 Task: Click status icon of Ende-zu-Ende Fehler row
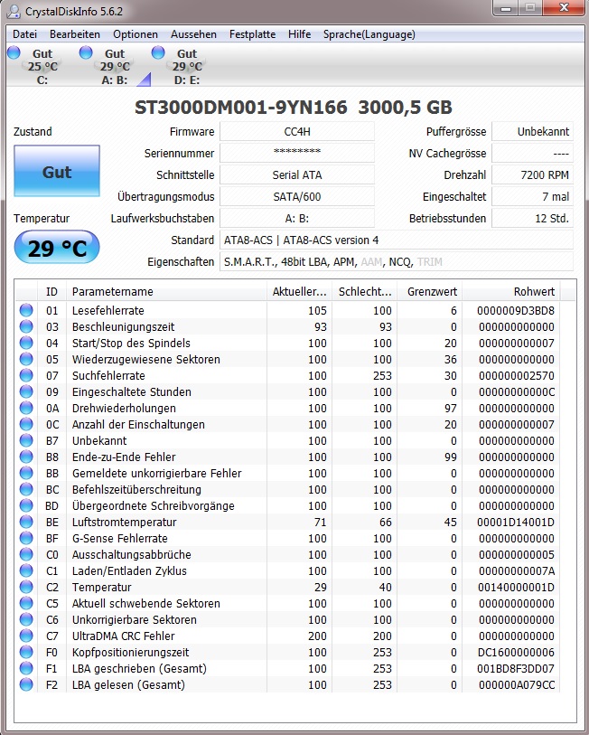(26, 457)
